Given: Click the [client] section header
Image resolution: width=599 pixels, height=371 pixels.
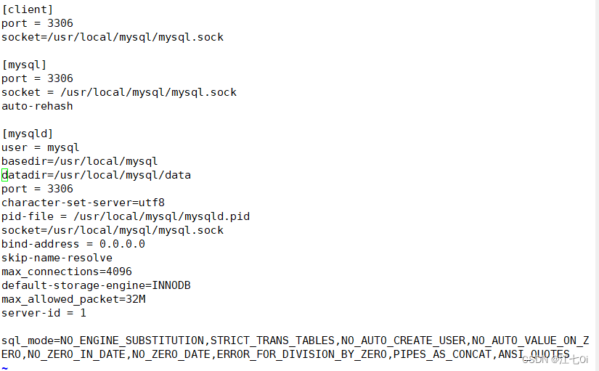Looking at the screenshot, I should click(28, 9).
